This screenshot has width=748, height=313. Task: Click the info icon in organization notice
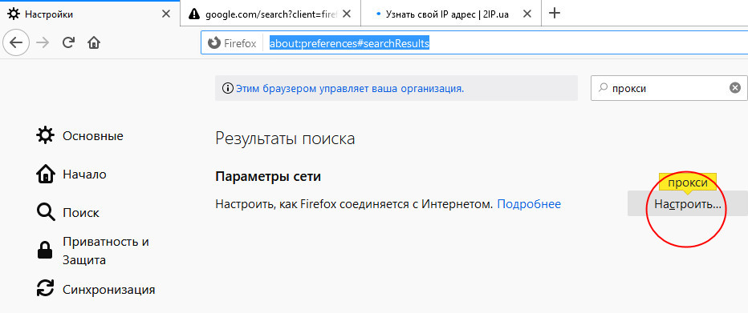click(228, 89)
